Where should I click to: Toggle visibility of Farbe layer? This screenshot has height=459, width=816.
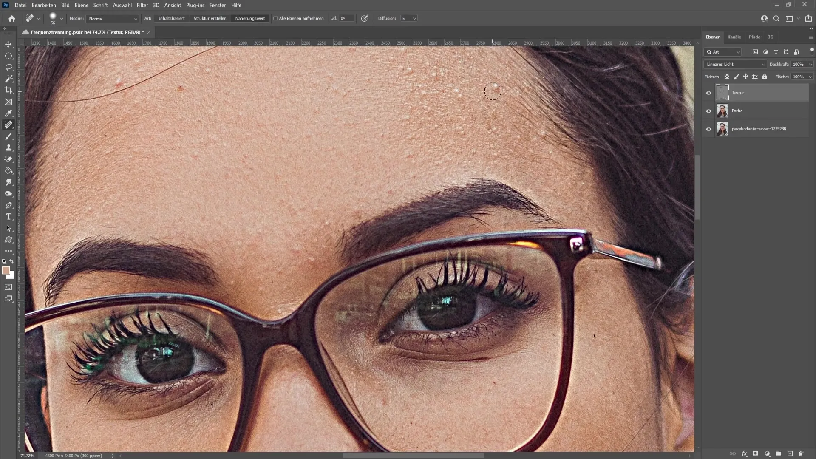click(708, 110)
